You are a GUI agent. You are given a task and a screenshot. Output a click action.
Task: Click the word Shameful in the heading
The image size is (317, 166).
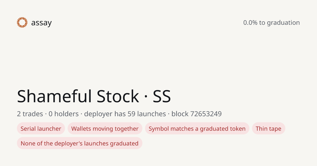coord(55,96)
